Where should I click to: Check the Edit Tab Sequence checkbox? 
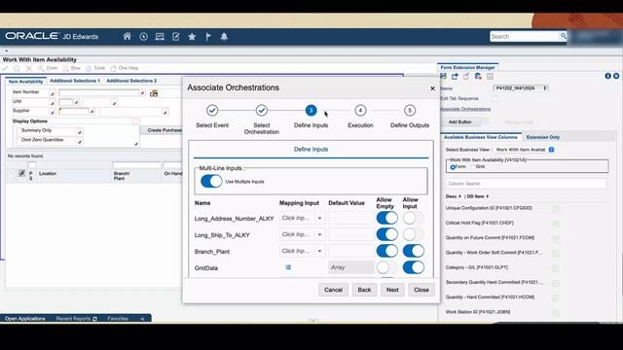tap(495, 98)
